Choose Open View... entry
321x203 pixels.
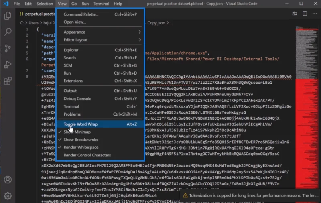point(100,22)
